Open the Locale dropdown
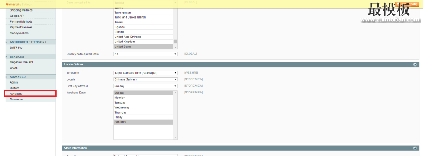This screenshot has height=156, width=423. (x=145, y=79)
